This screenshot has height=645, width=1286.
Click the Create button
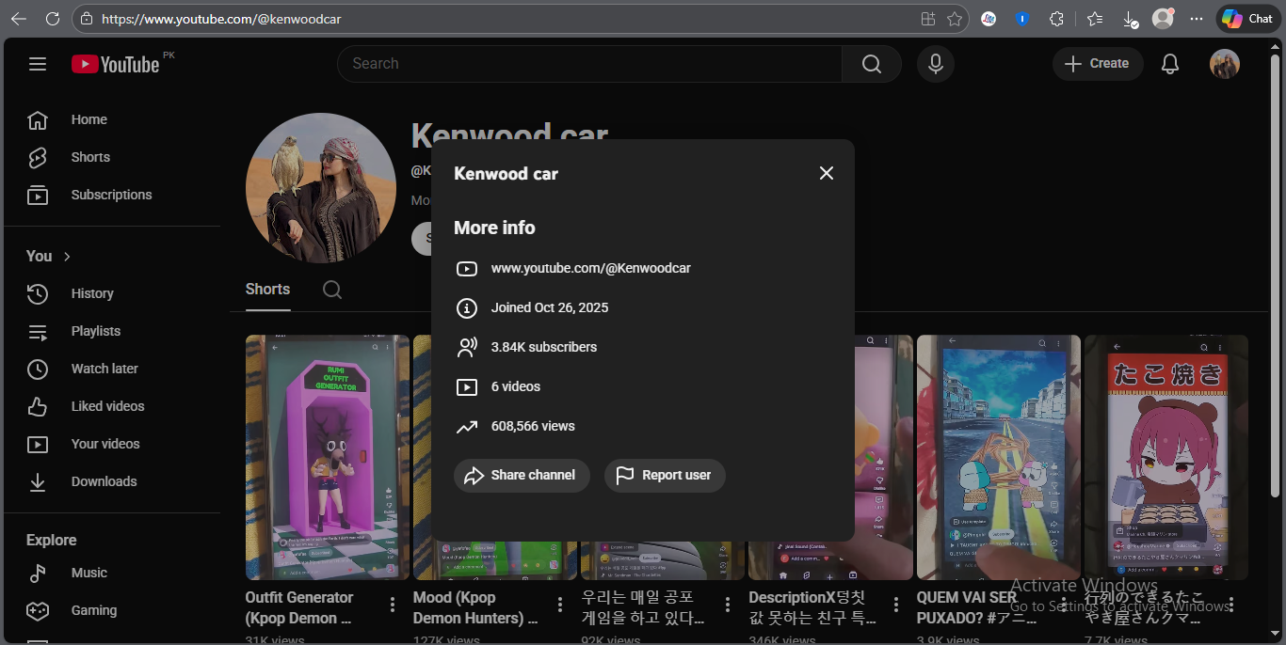click(1097, 64)
